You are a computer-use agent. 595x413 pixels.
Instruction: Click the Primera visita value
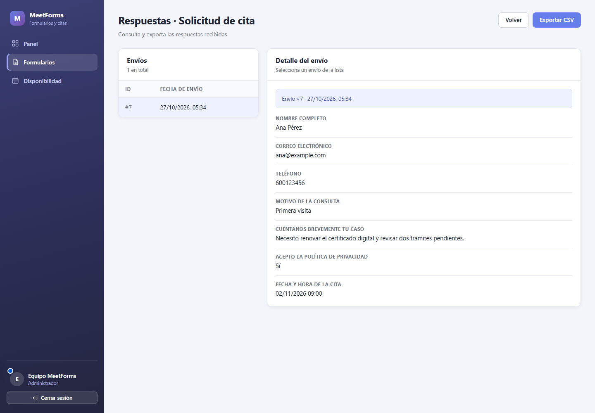pos(293,211)
